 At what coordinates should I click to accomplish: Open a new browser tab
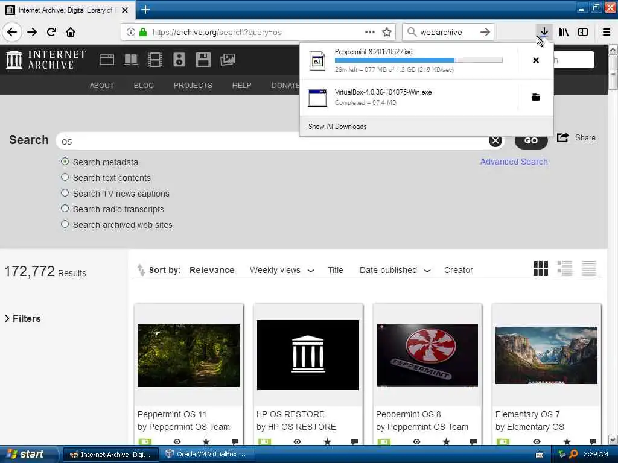tap(145, 10)
